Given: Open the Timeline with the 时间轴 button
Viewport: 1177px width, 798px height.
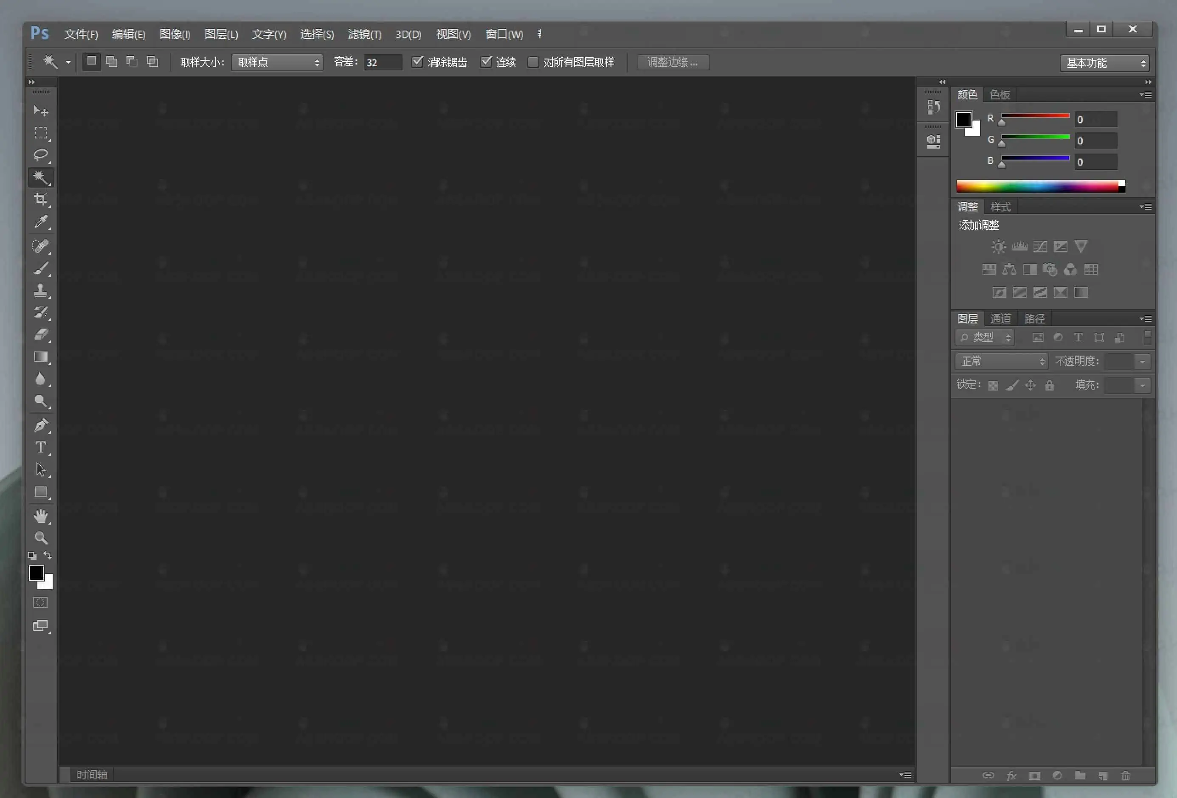Looking at the screenshot, I should [x=92, y=774].
